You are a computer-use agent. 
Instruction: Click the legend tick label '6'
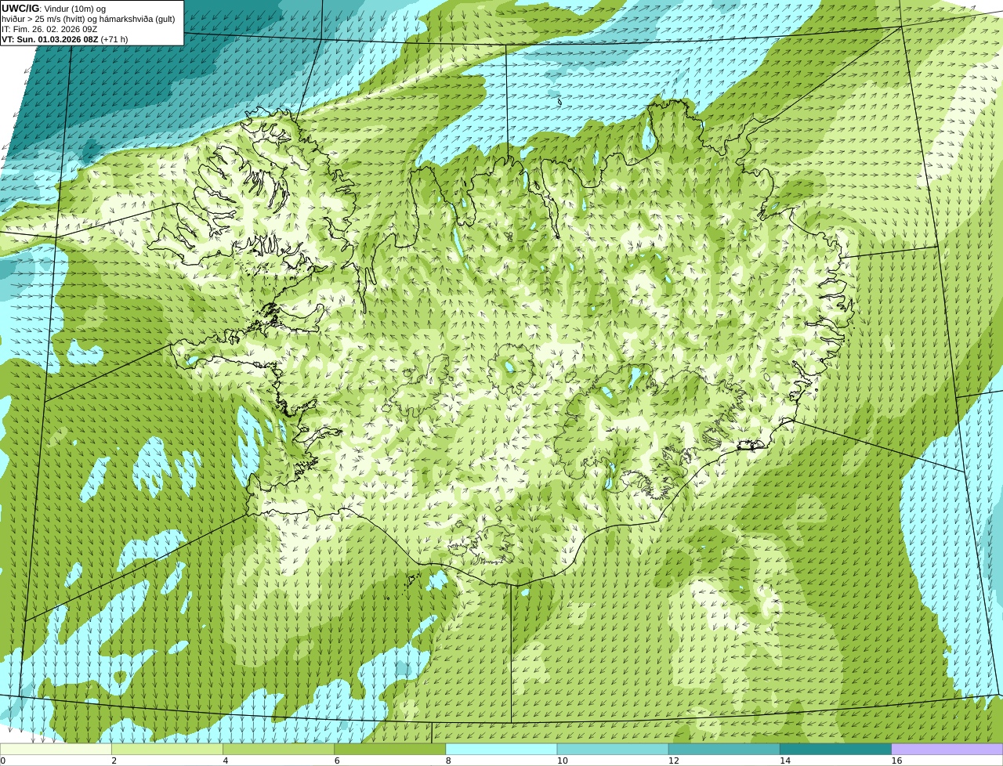[x=337, y=761]
